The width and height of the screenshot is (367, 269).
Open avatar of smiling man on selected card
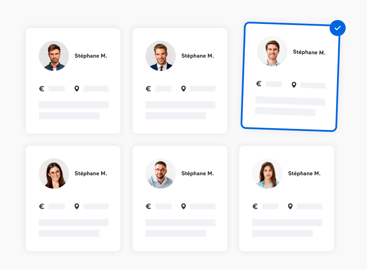pos(272,51)
